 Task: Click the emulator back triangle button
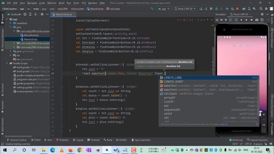(241, 20)
